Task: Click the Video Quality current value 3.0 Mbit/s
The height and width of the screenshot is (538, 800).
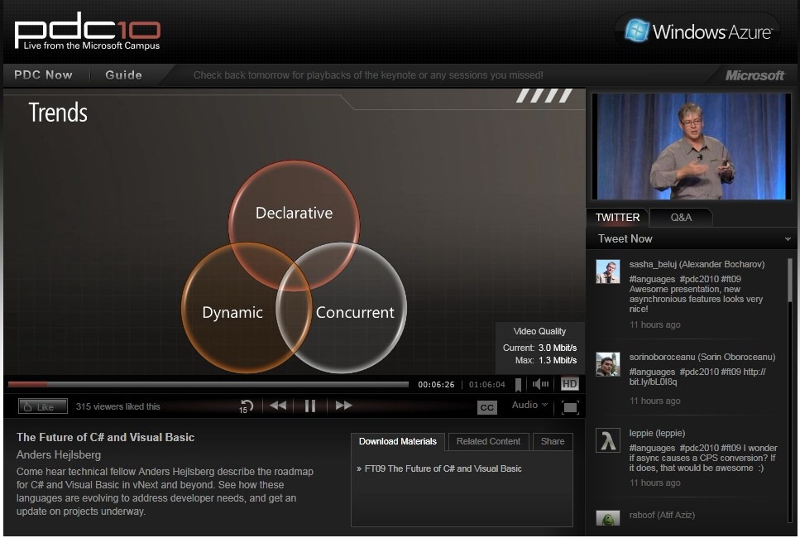Action: point(557,348)
